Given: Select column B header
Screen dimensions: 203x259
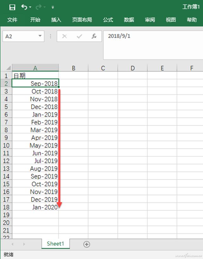Looking at the screenshot, I should point(74,68).
